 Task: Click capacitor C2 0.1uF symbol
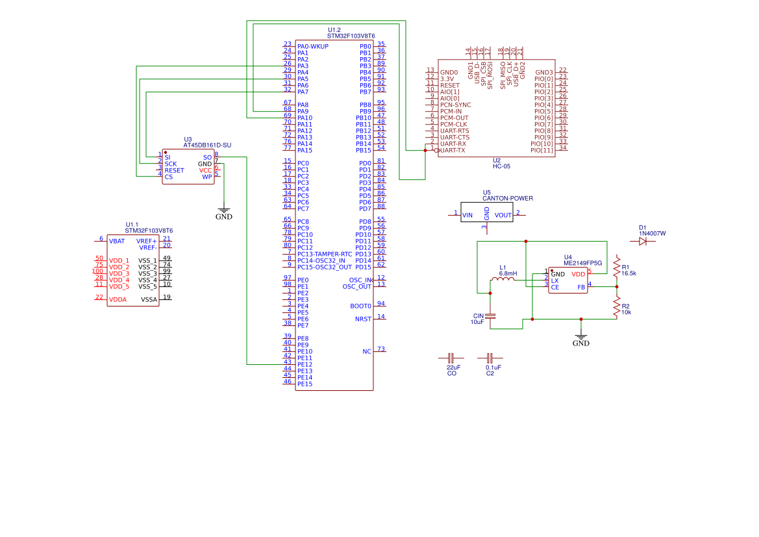pos(490,358)
